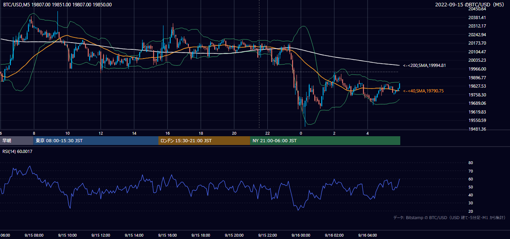Viewport: 510px width, 239px height.
Task: Click the BTC/USD,M5 OHLC header text
Action: click(57, 5)
